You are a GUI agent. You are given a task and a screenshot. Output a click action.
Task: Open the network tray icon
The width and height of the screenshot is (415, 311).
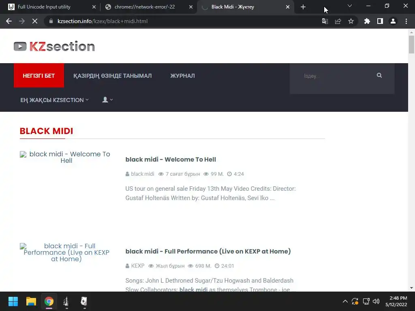pyautogui.click(x=366, y=301)
